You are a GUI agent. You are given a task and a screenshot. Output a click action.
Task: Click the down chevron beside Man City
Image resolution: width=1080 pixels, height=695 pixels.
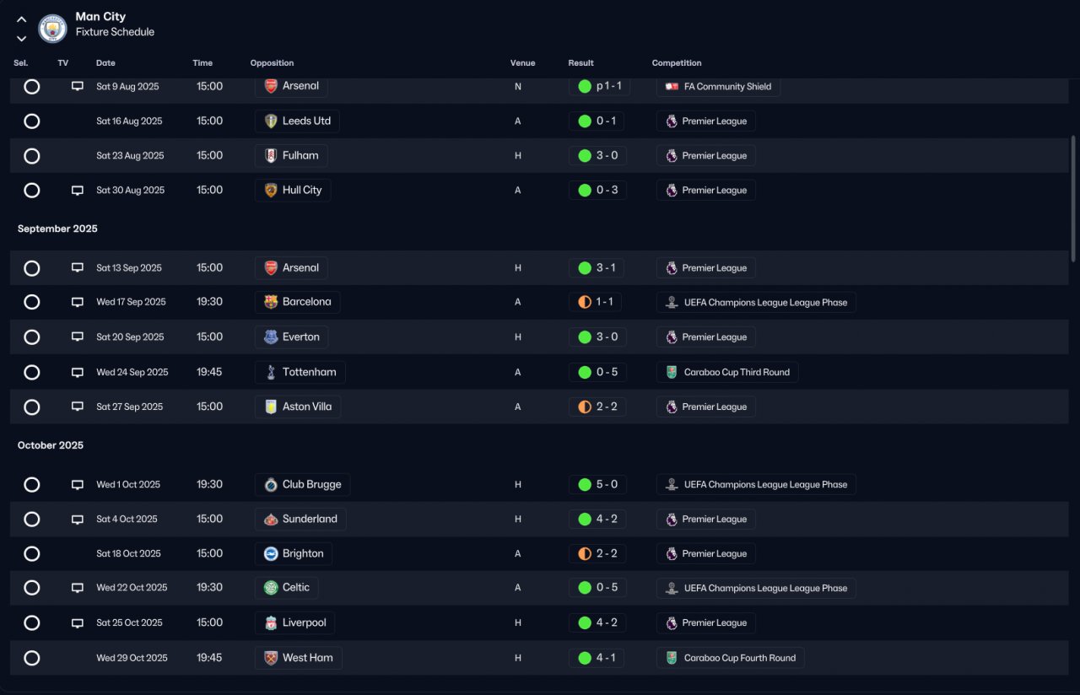click(21, 38)
